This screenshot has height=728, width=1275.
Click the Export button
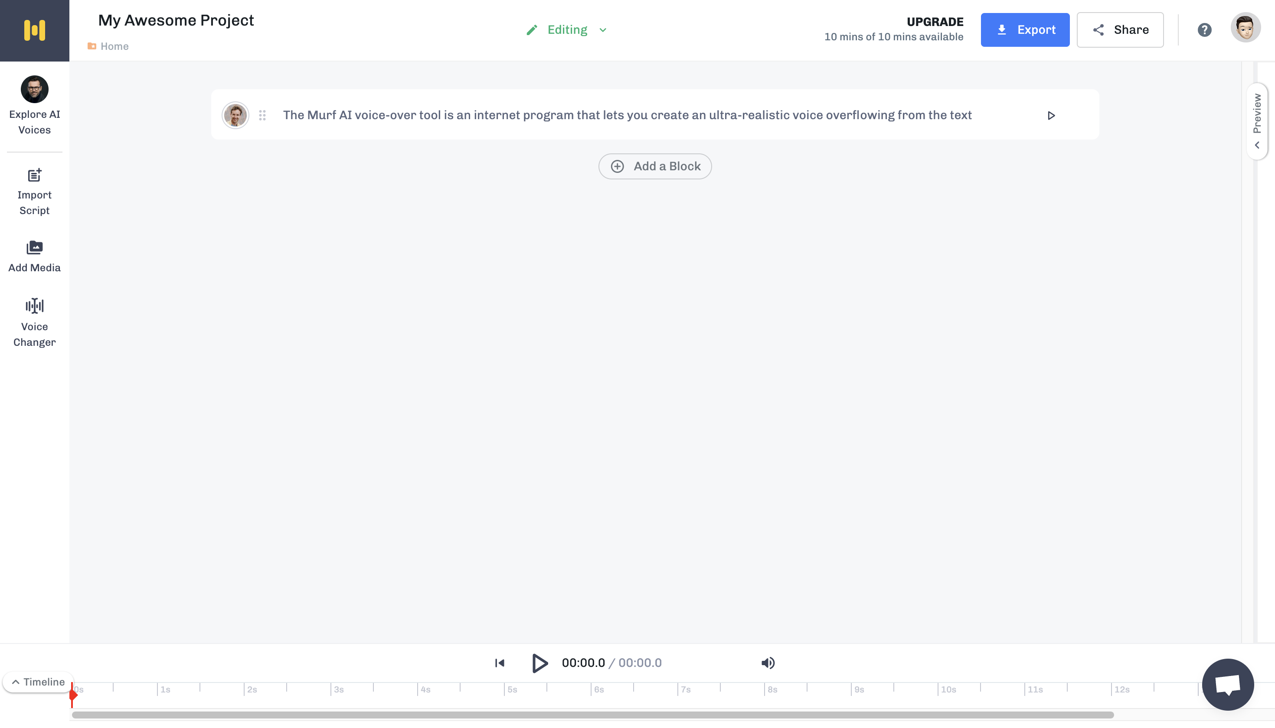(1024, 30)
